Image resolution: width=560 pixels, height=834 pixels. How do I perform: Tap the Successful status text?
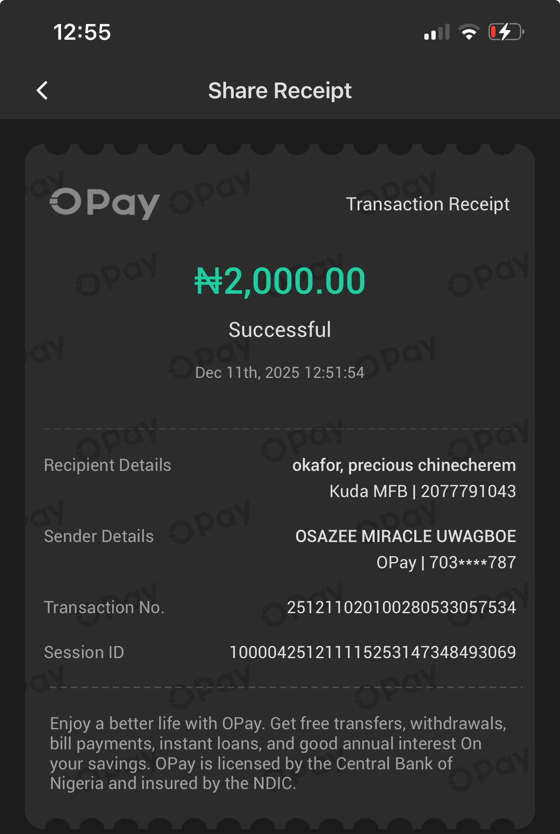pos(280,329)
